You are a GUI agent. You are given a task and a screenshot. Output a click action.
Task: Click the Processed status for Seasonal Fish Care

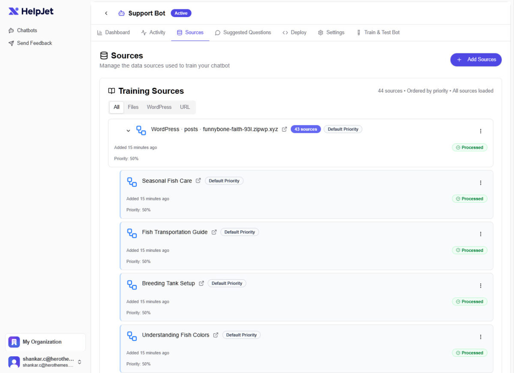469,199
